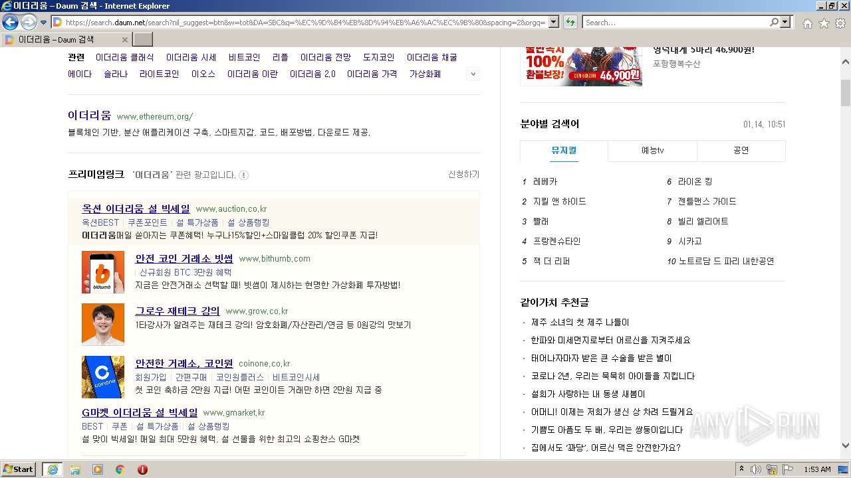The height and width of the screenshot is (478, 851).
Task: Switch to the 공연 tab
Action: (741, 151)
